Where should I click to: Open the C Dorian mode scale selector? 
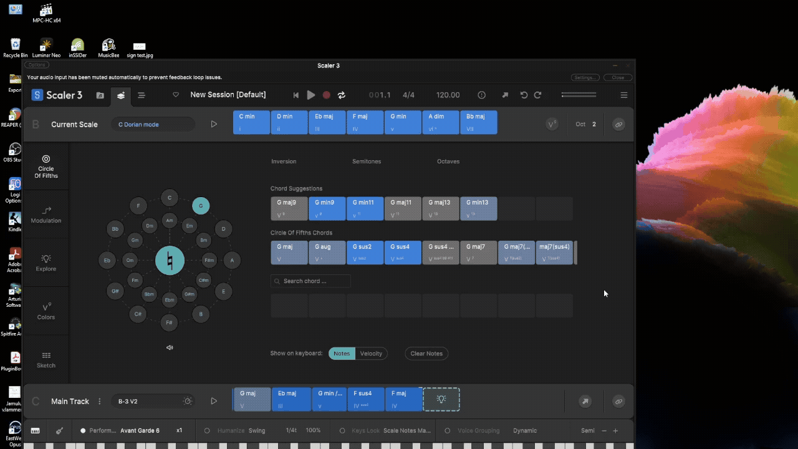(x=153, y=124)
